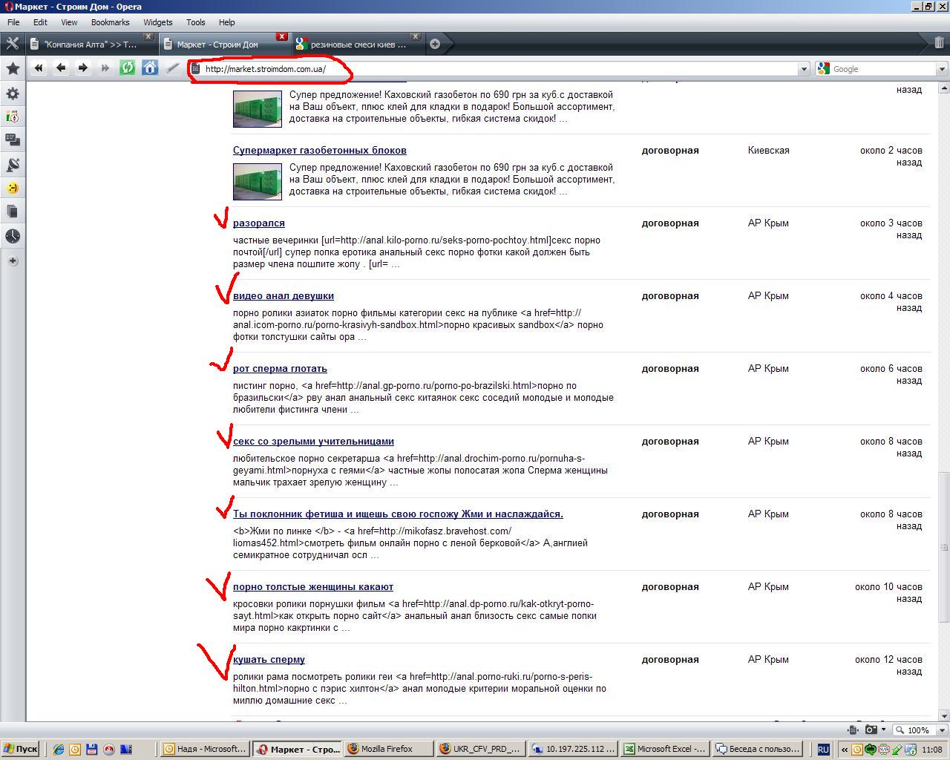950x760 pixels.
Task: Add a panel using the sidebar plus
Action: pos(13,261)
